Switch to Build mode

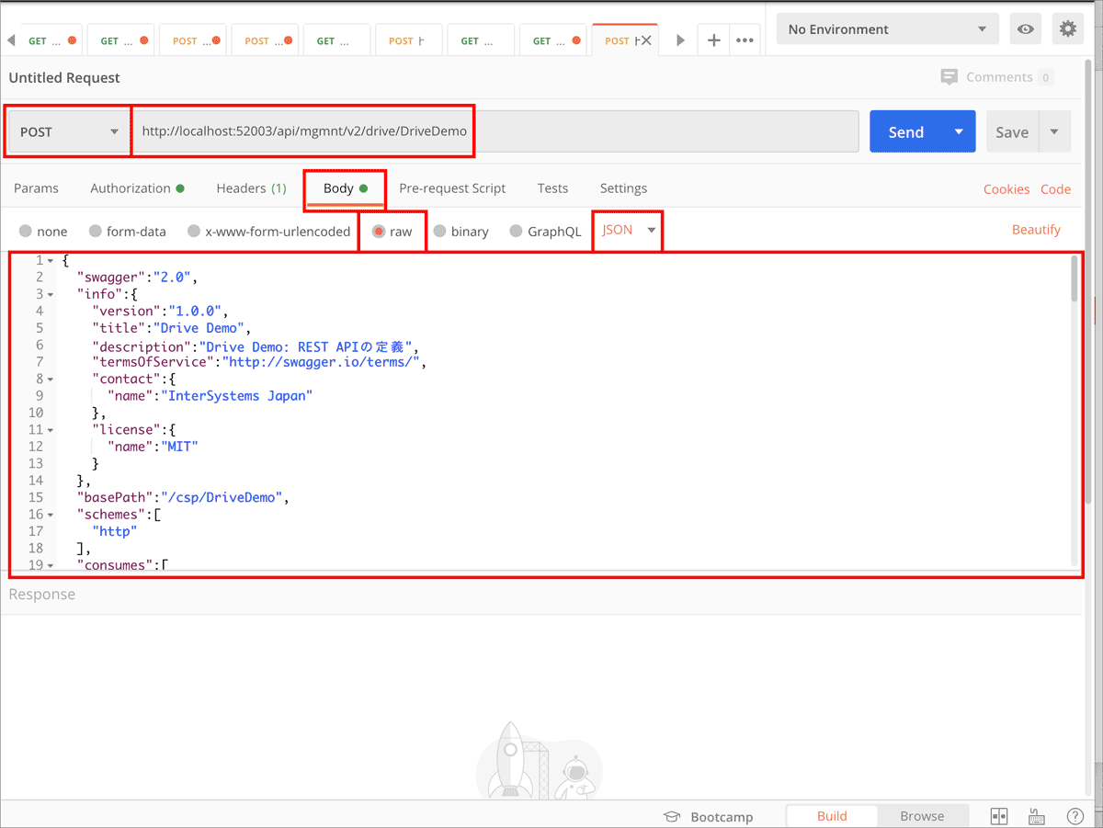point(832,816)
